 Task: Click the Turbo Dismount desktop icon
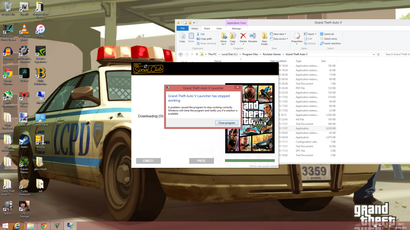pos(24,187)
